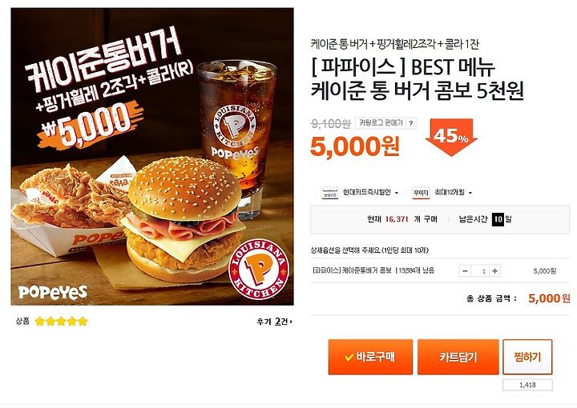577x408 pixels.
Task: Add item with 카트담기 button
Action: tap(458, 357)
